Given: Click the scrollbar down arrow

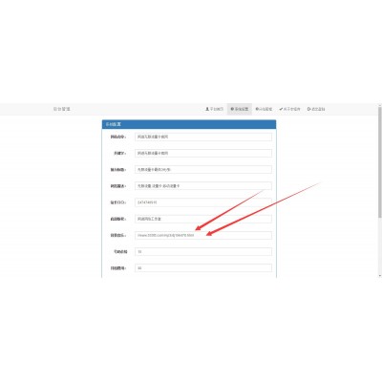Looking at the screenshot, I should pos(379,276).
